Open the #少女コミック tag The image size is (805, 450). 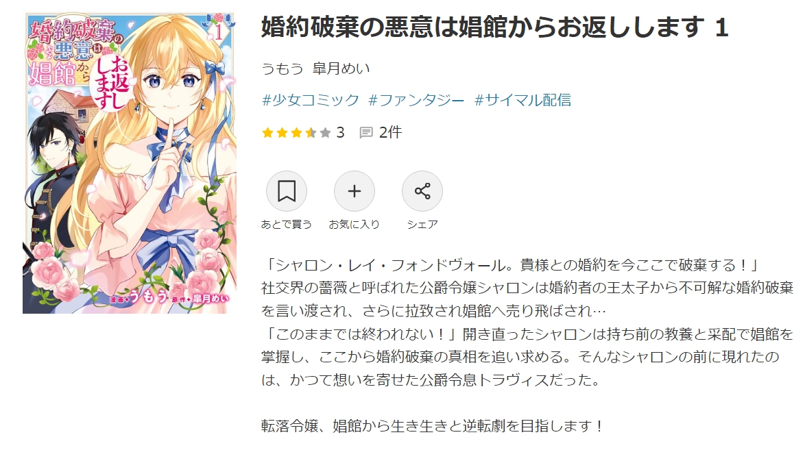point(311,99)
